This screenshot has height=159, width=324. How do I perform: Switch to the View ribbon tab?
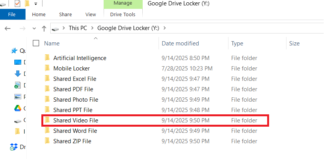[x=90, y=15]
